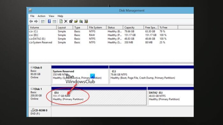Select System Reserved volume in list
Image resolution: width=223 pixels, height=125 pixels.
[42, 43]
